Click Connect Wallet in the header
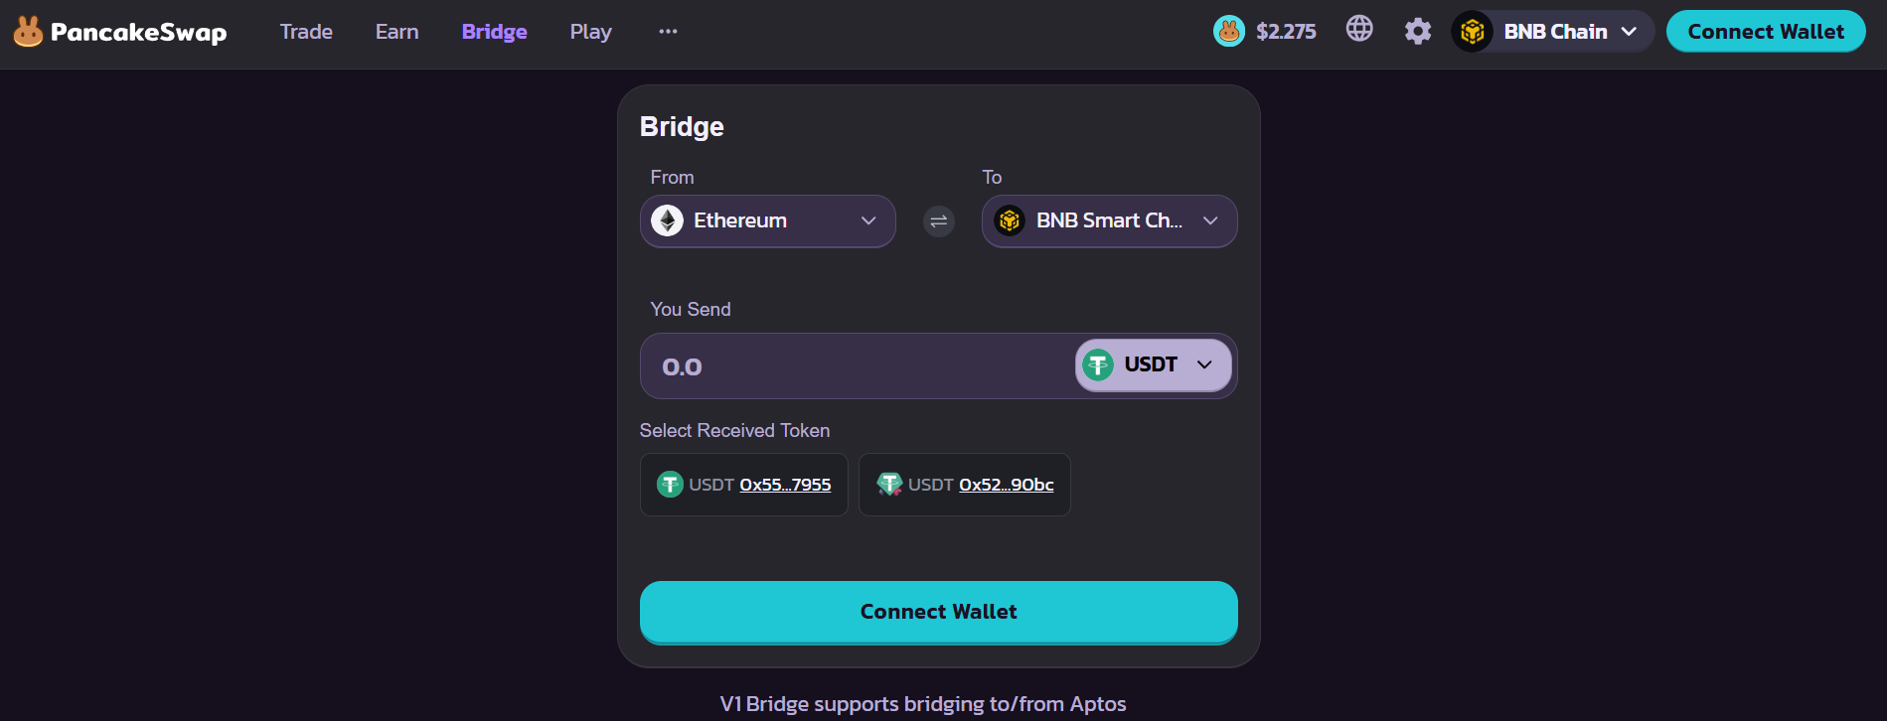 point(1765,32)
